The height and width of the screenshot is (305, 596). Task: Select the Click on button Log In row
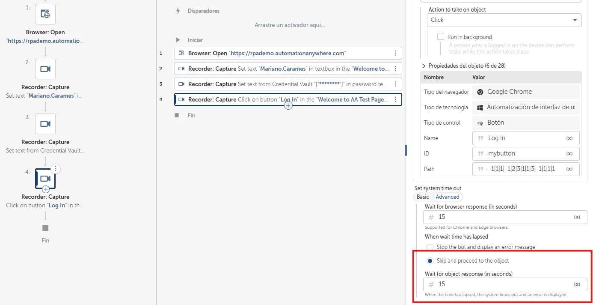tap(288, 99)
